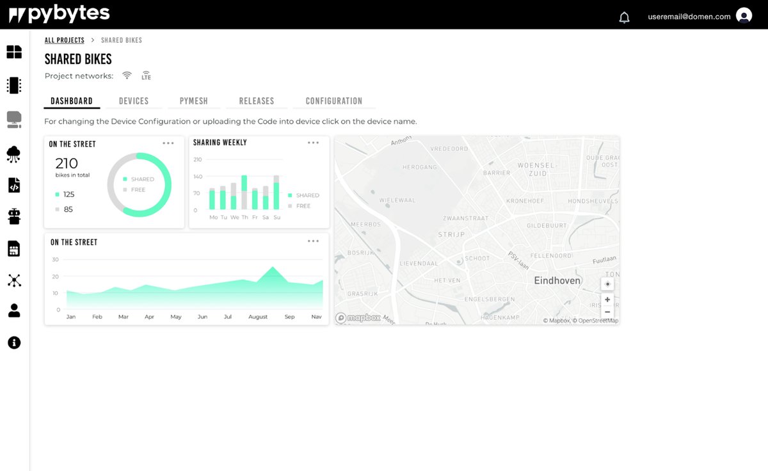This screenshot has width=768, height=471.
Task: Open the Pymesh network sidebar icon
Action: [x=13, y=280]
